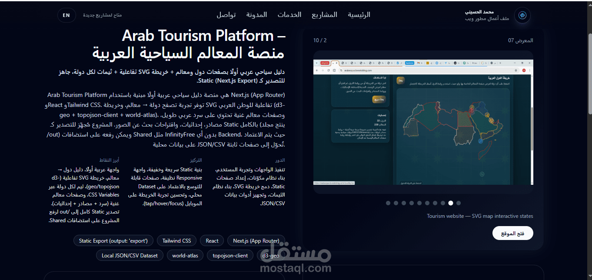The width and height of the screenshot is (592, 280).
Task: Click the التركيز column heading
Action: coord(196,160)
